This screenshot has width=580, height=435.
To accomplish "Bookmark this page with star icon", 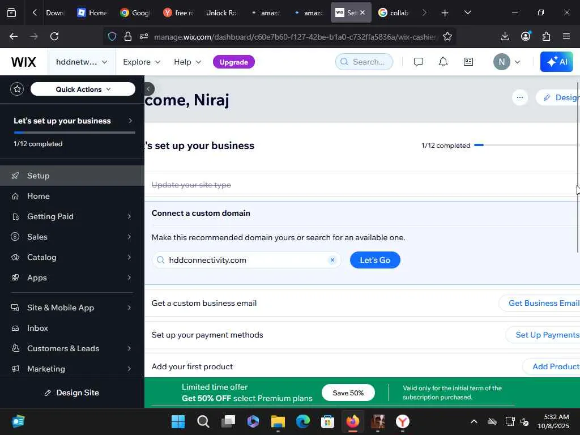I will pyautogui.click(x=447, y=36).
